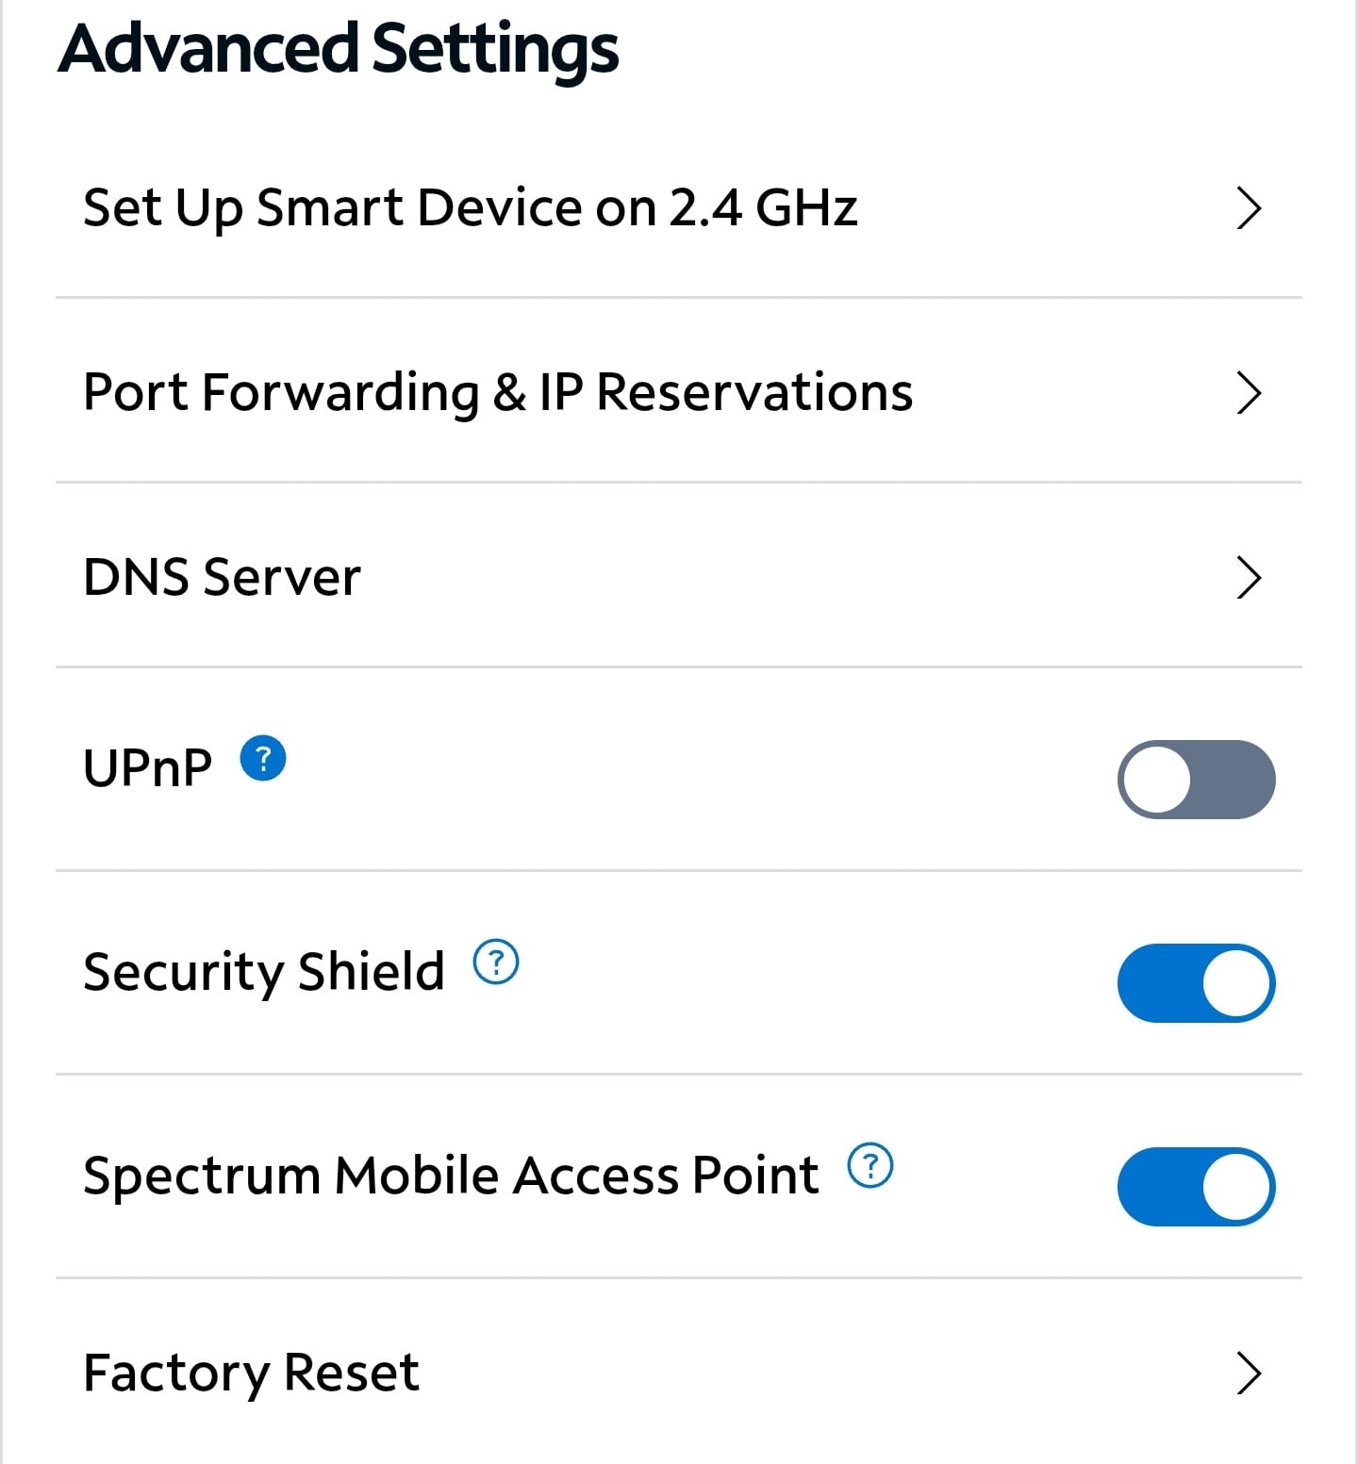Turn off Spectrum Mobile Access Point toggle
The height and width of the screenshot is (1464, 1358).
click(1197, 1187)
